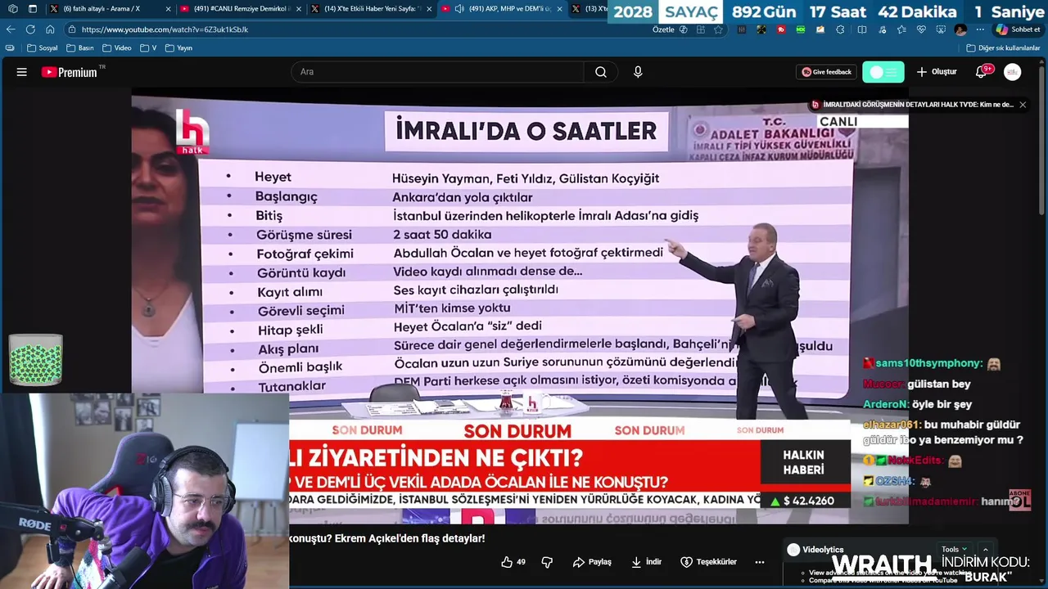Switch to X'te Etkili Haber tab
The image size is (1048, 589).
371,9
